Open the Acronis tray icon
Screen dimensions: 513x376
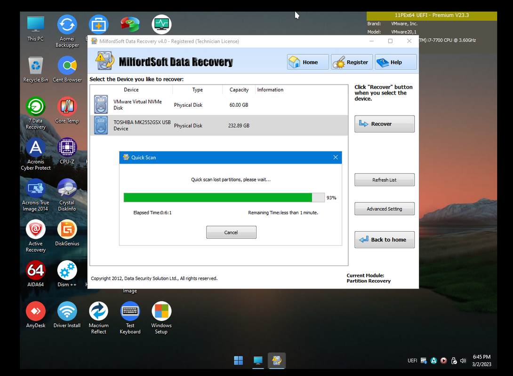tap(433, 360)
